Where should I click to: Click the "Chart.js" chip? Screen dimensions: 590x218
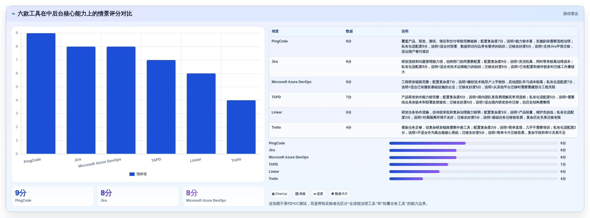[280, 194]
